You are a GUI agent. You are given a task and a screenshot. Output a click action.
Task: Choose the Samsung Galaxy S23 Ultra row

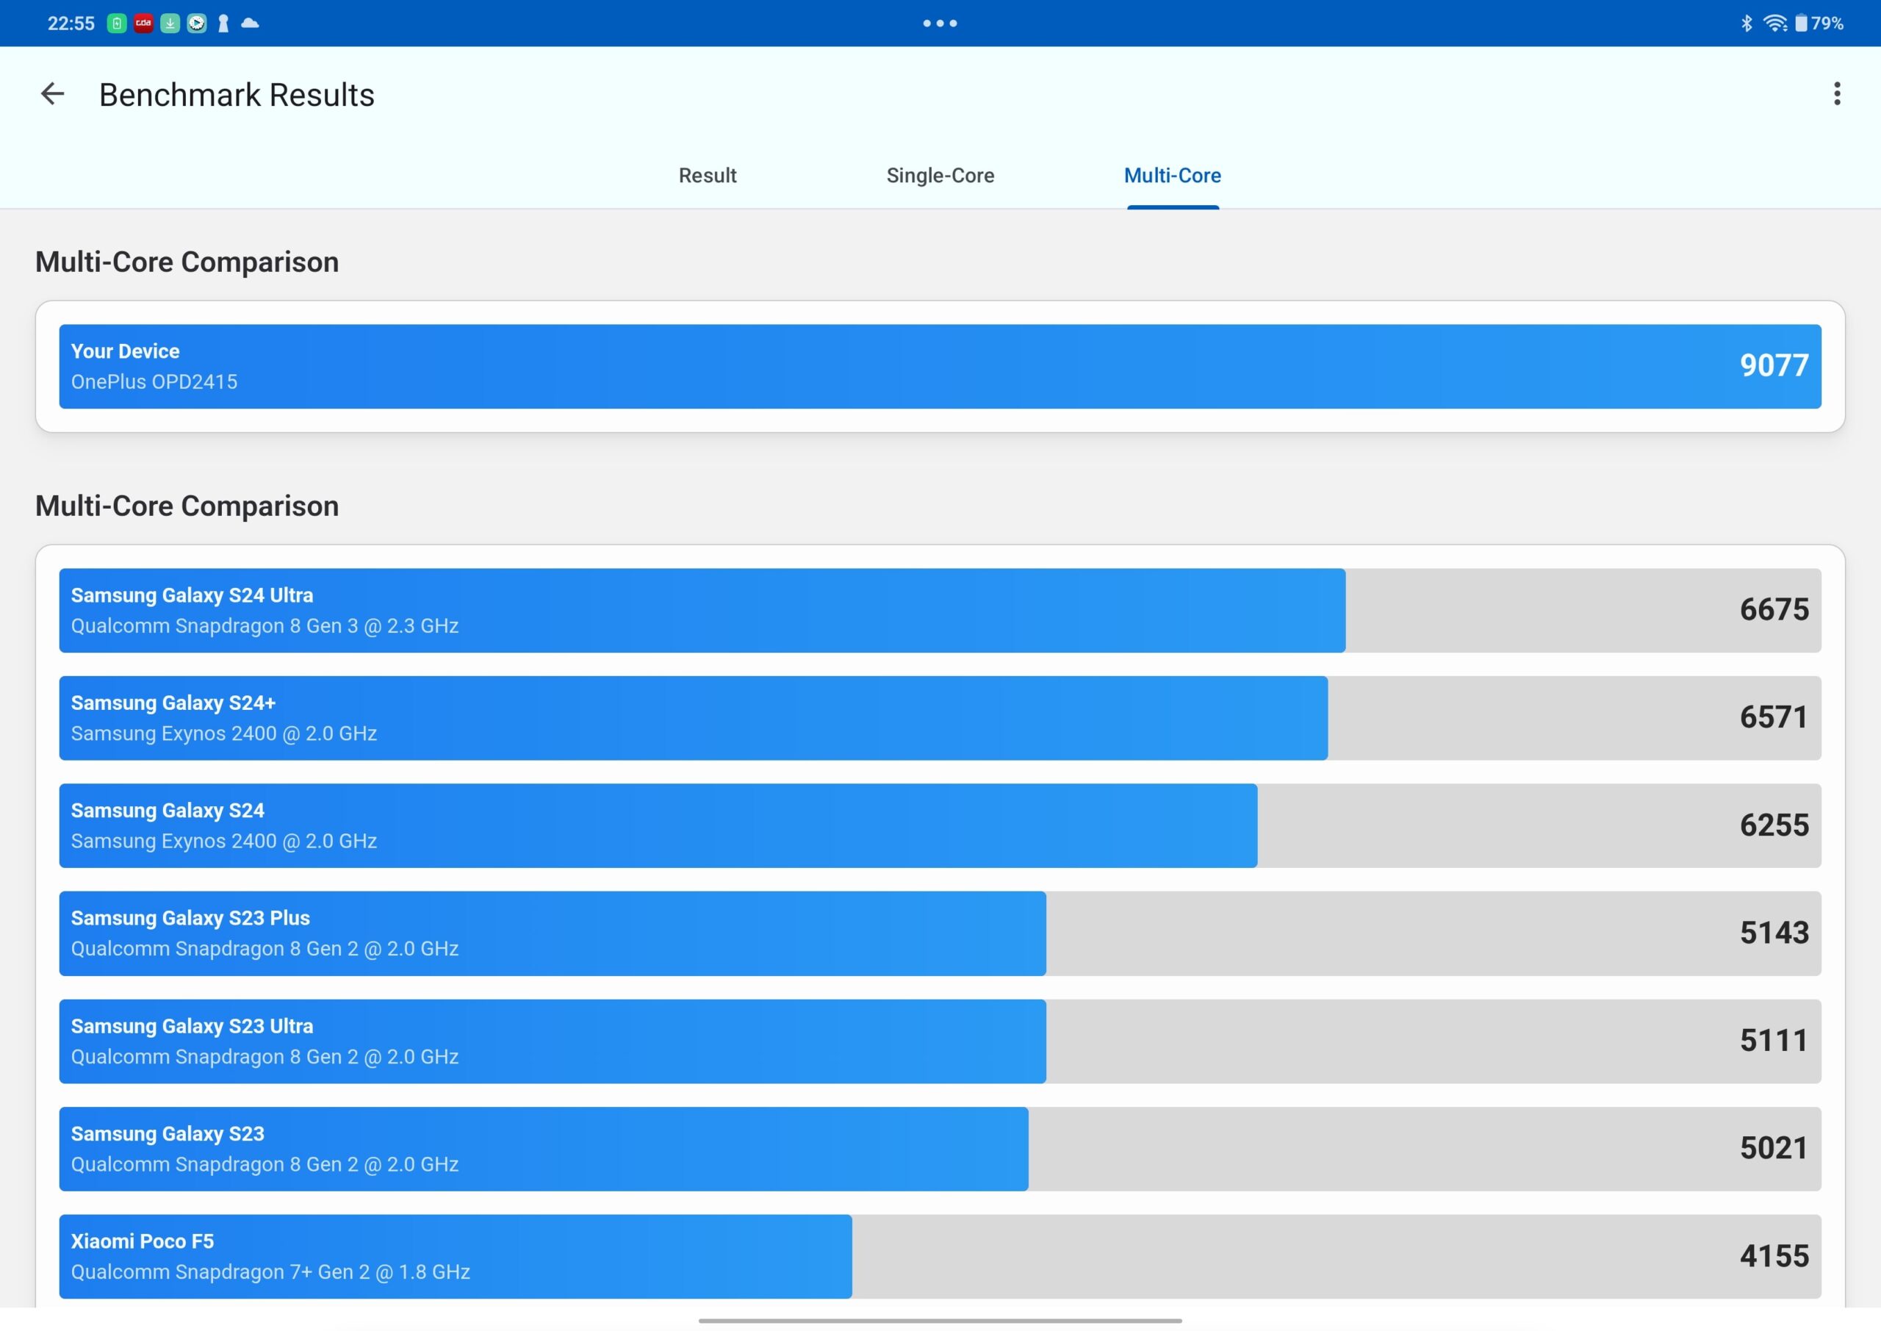(940, 1041)
